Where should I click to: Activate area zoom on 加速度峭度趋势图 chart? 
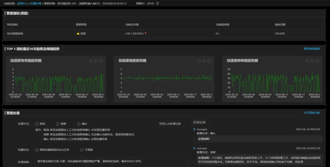[199, 61]
